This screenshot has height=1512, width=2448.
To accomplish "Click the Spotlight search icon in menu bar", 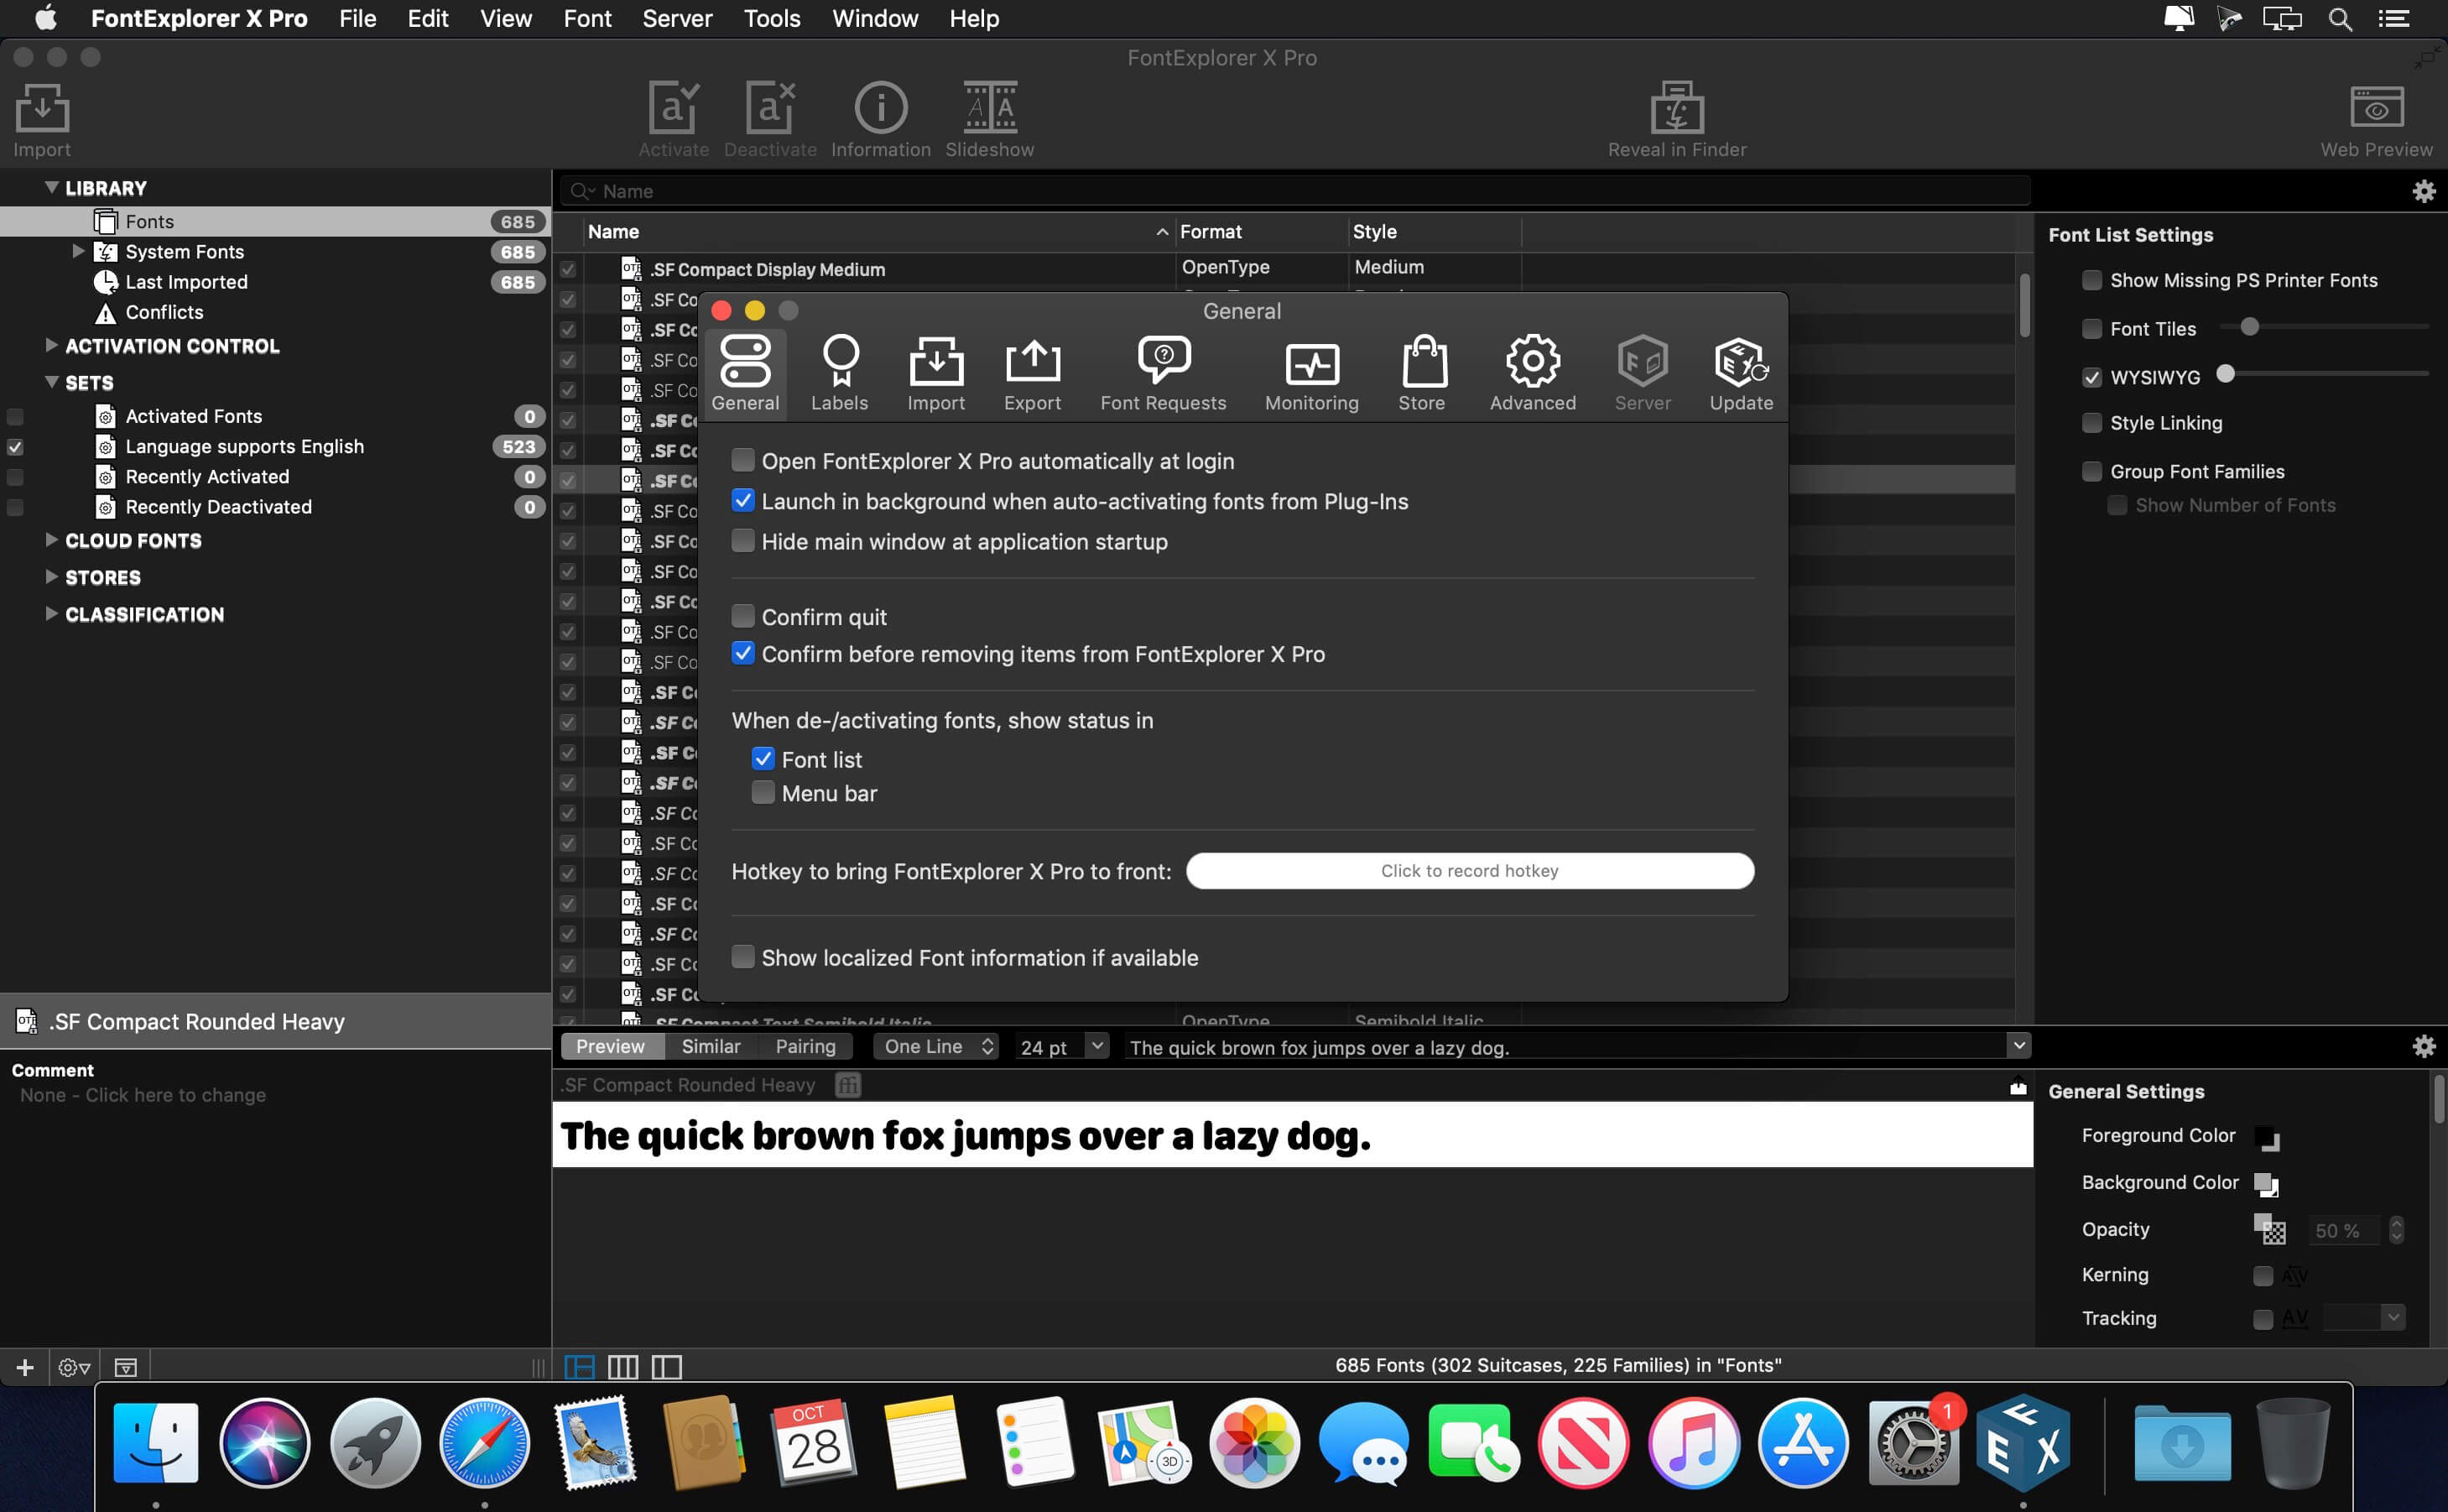I will (2340, 19).
